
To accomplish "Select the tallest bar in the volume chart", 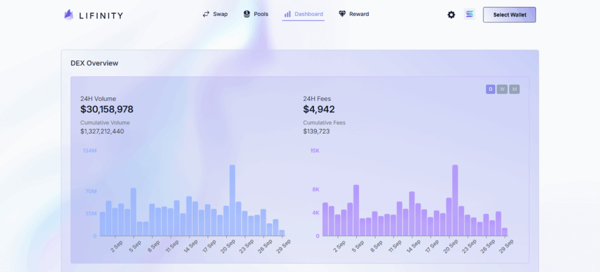I will point(232,200).
